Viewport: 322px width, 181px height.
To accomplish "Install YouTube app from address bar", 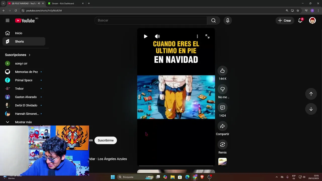I will coord(292,11).
